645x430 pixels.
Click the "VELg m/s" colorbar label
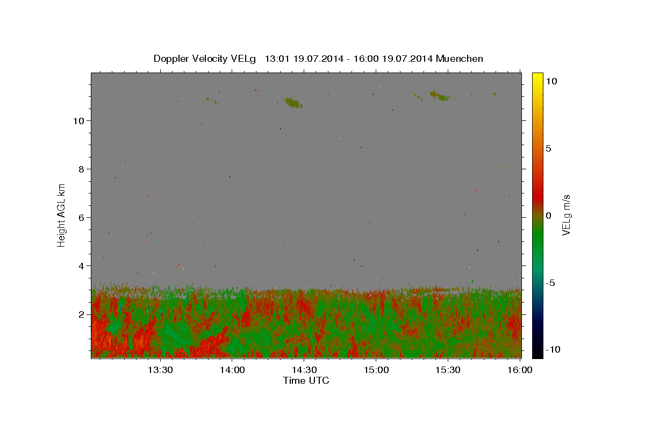(x=566, y=215)
